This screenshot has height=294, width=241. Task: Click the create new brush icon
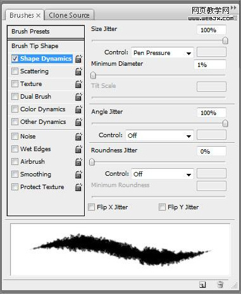coord(202,285)
